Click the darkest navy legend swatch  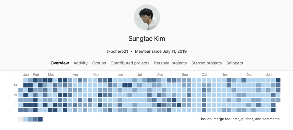click(x=40, y=119)
